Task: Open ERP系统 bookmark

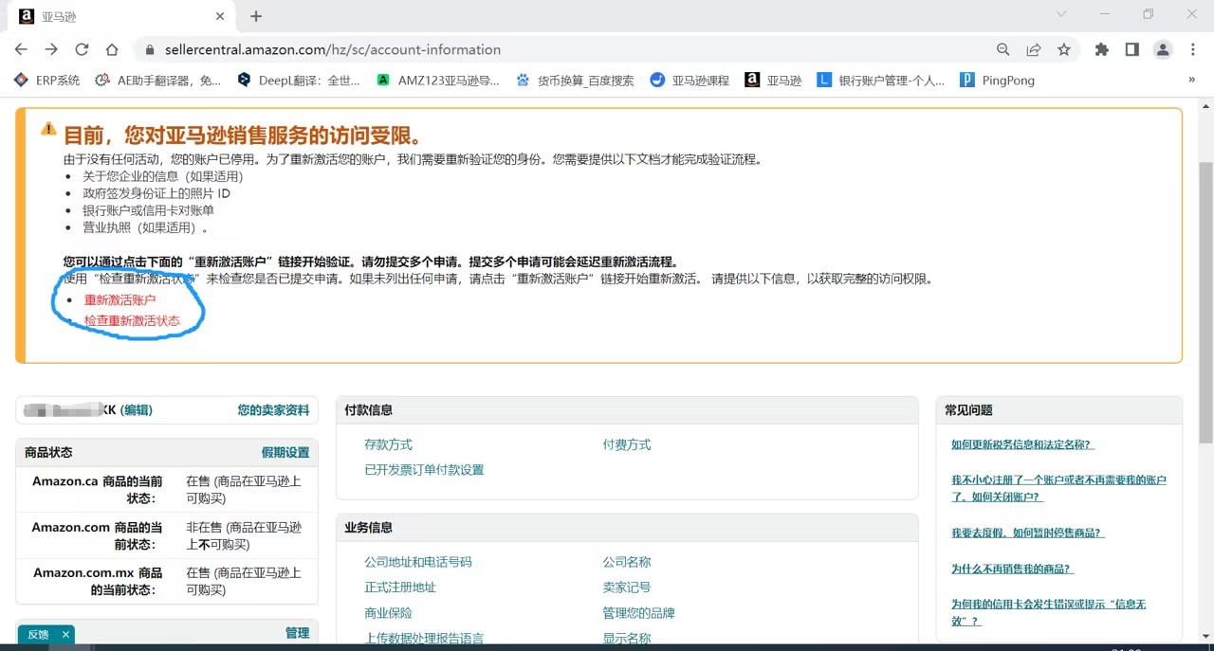Action: tap(47, 81)
